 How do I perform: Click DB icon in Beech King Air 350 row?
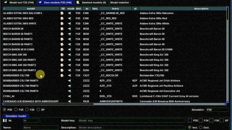click(62, 55)
